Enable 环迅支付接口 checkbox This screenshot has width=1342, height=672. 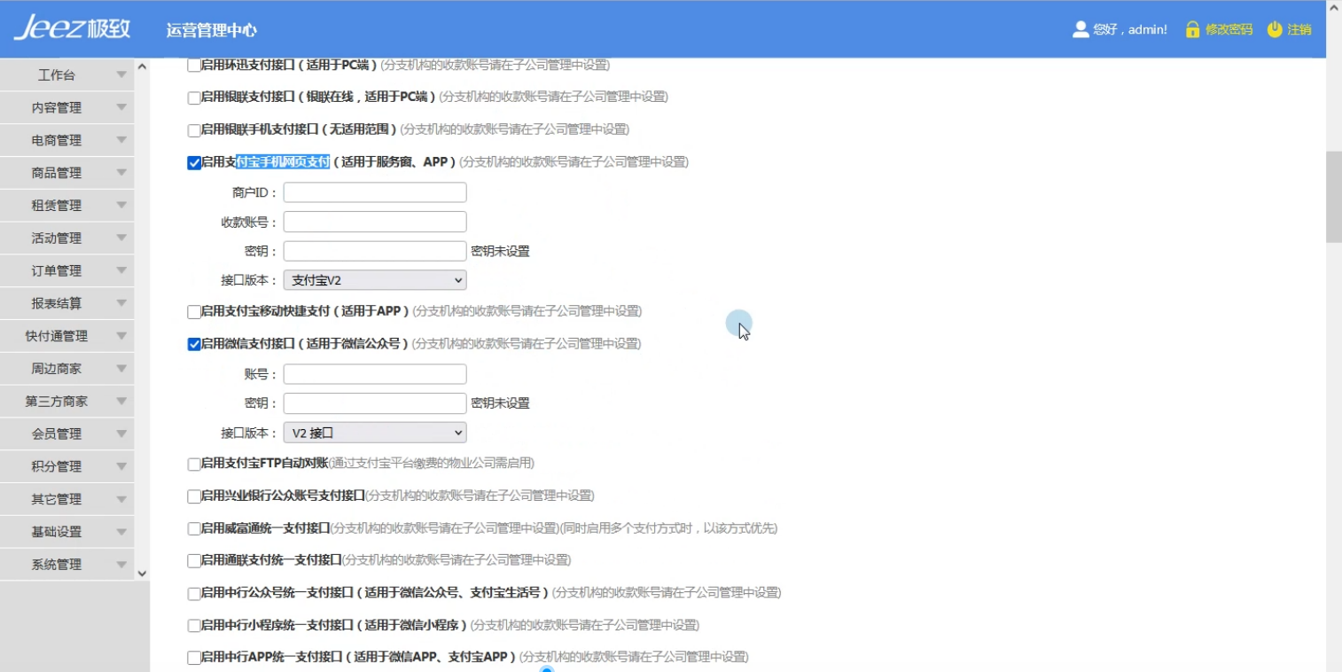[194, 66]
